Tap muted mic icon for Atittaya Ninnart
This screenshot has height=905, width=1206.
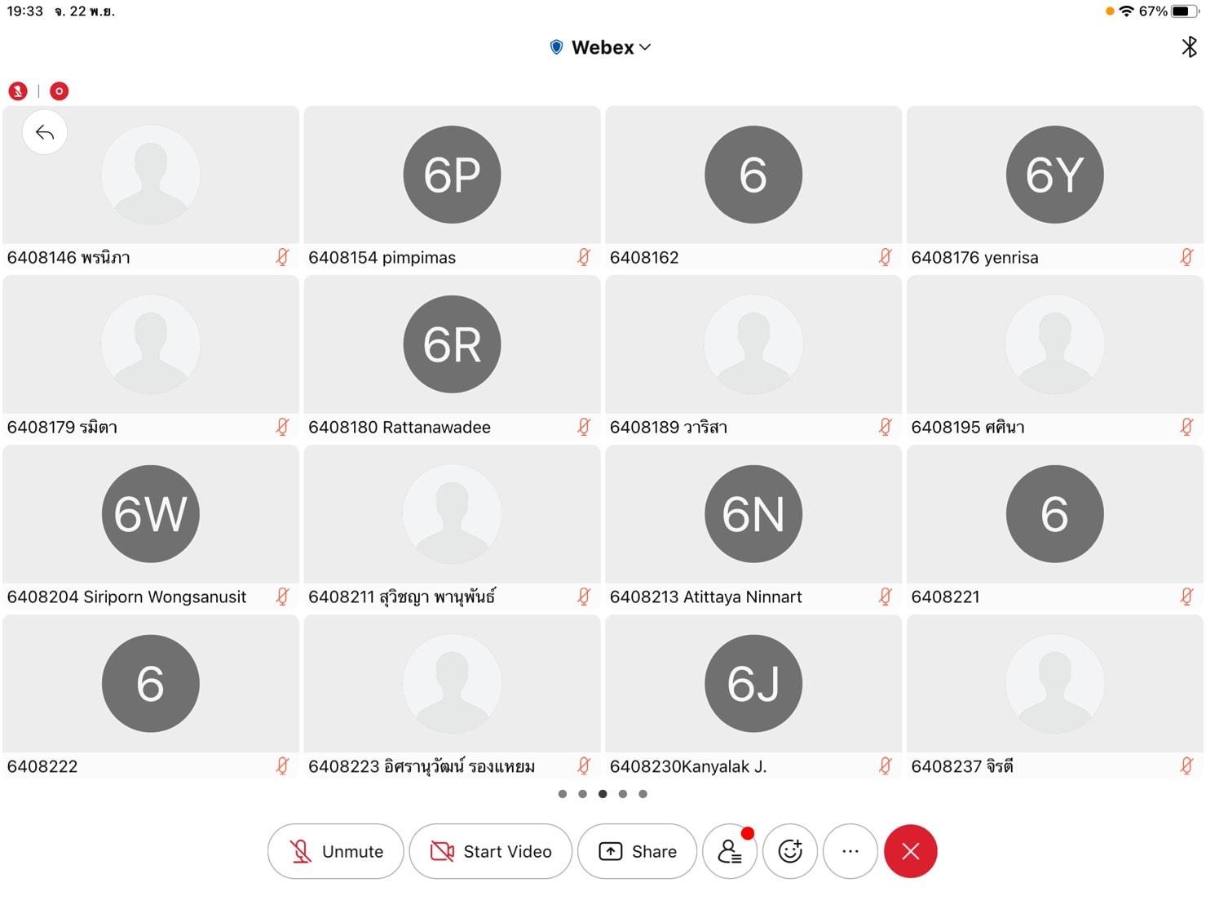tap(885, 597)
